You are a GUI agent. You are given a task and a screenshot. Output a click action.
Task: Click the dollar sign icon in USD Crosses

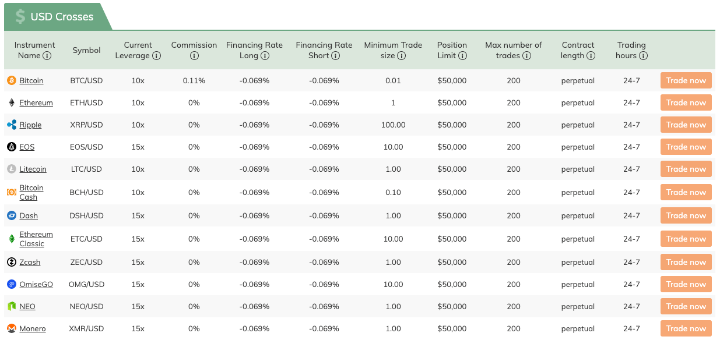[x=20, y=16]
